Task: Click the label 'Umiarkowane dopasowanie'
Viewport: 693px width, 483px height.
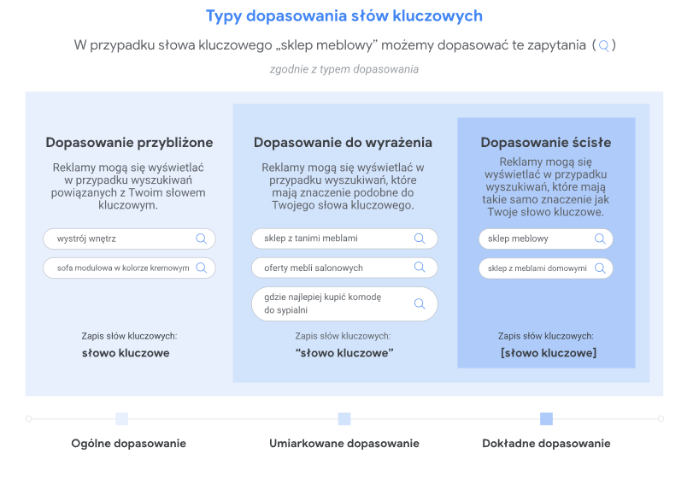Action: pyautogui.click(x=344, y=444)
